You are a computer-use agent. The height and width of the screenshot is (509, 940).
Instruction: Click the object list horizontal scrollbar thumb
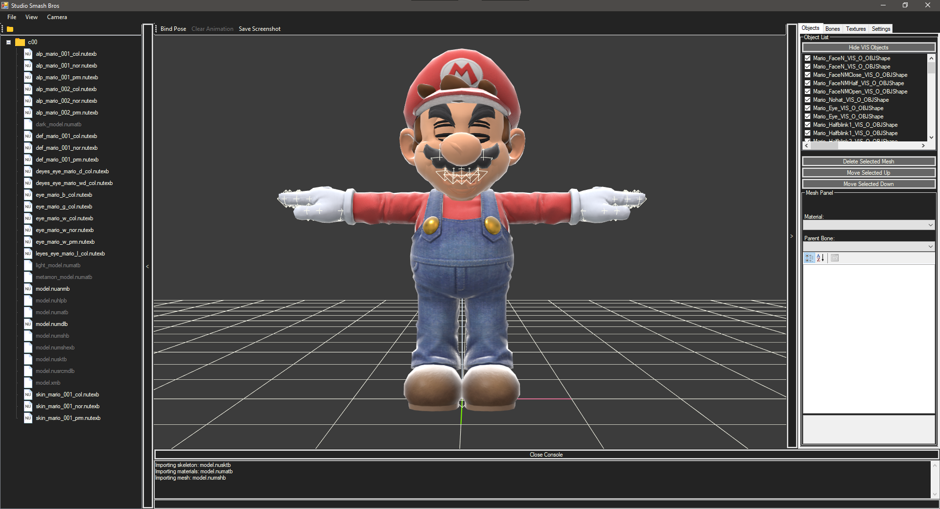point(825,146)
